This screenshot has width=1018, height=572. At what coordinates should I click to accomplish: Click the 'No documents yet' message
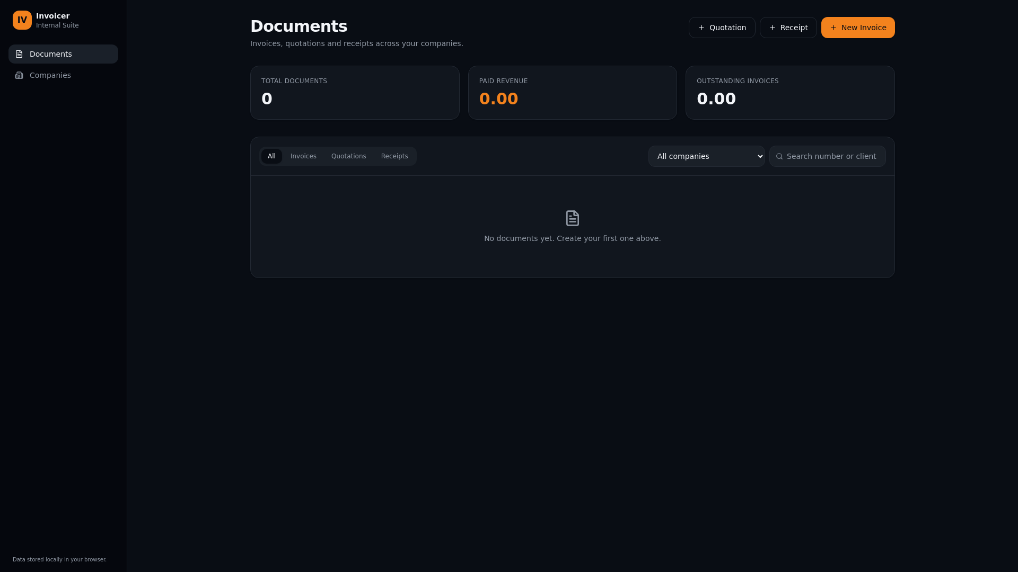[x=572, y=238]
